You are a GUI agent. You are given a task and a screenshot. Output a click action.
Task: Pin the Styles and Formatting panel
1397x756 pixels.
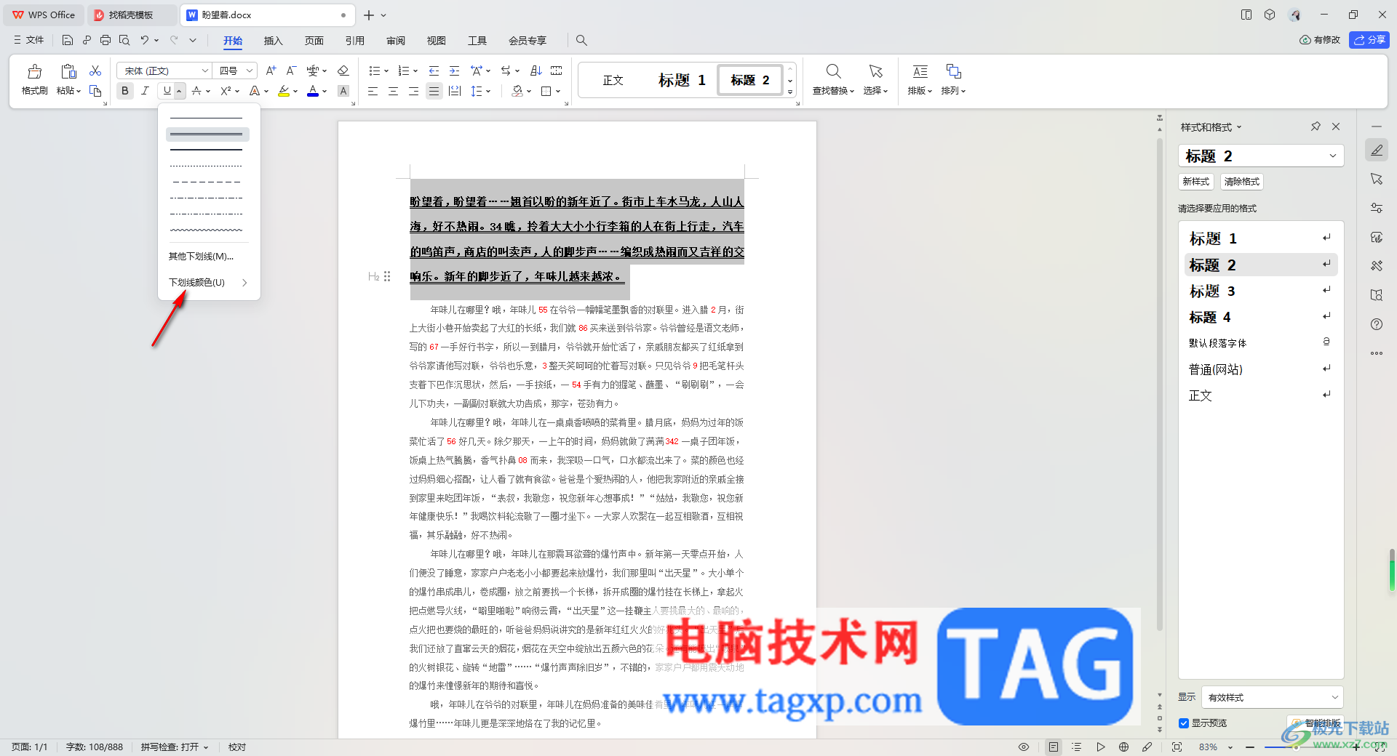[1316, 126]
